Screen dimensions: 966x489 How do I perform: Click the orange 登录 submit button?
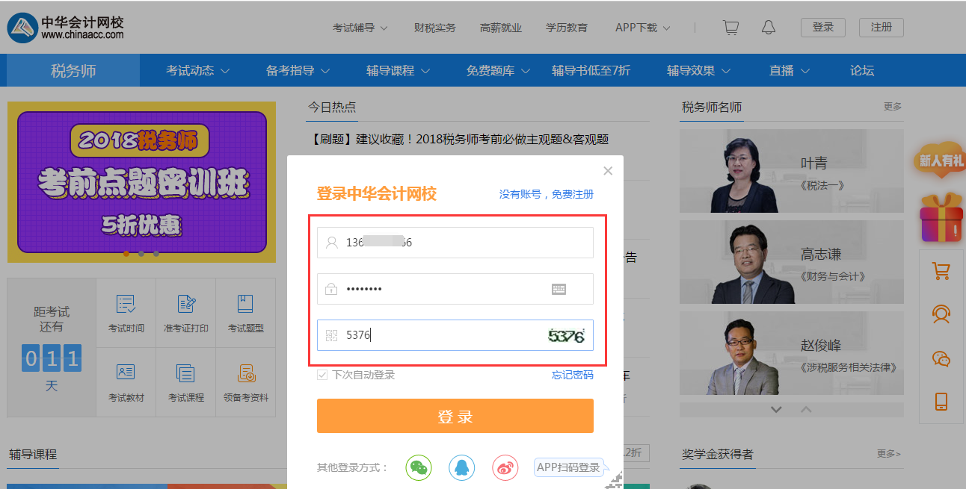(455, 416)
